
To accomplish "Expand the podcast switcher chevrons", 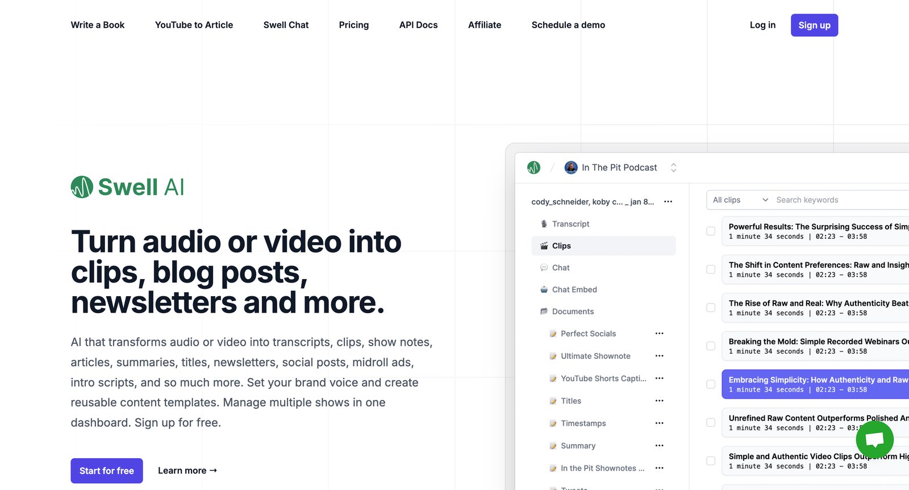I will pos(673,168).
